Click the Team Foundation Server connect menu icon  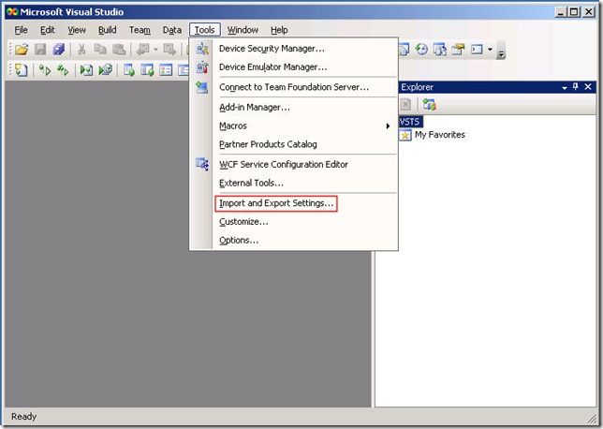pyautogui.click(x=202, y=87)
